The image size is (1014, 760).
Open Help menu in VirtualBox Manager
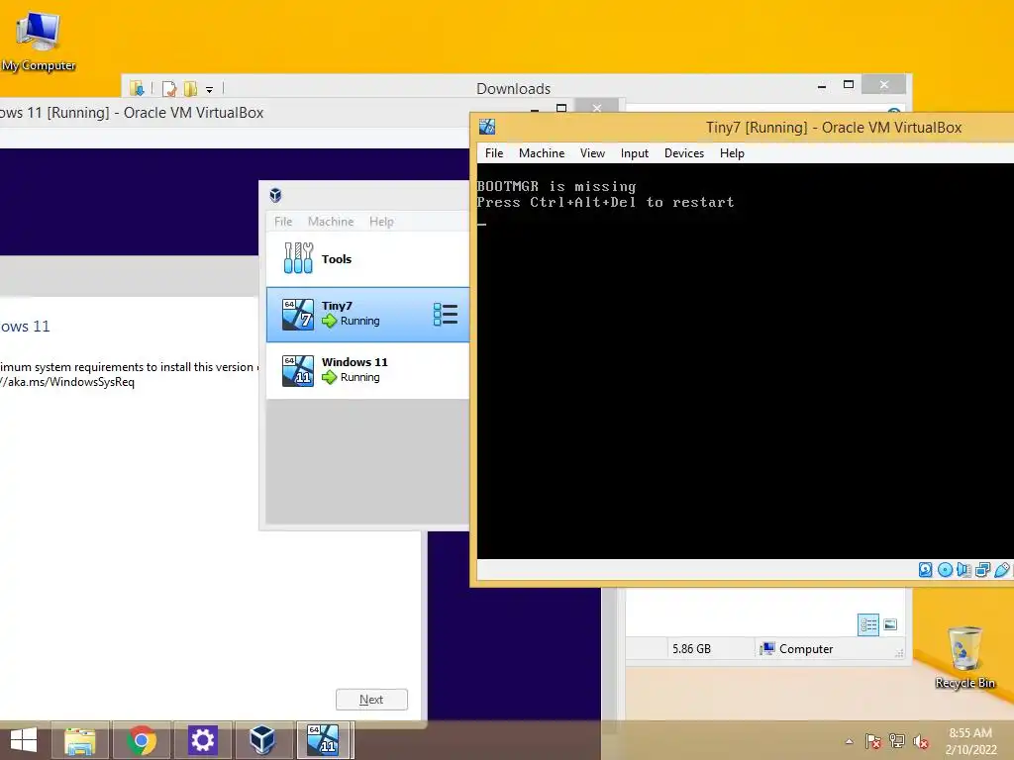pyautogui.click(x=381, y=222)
